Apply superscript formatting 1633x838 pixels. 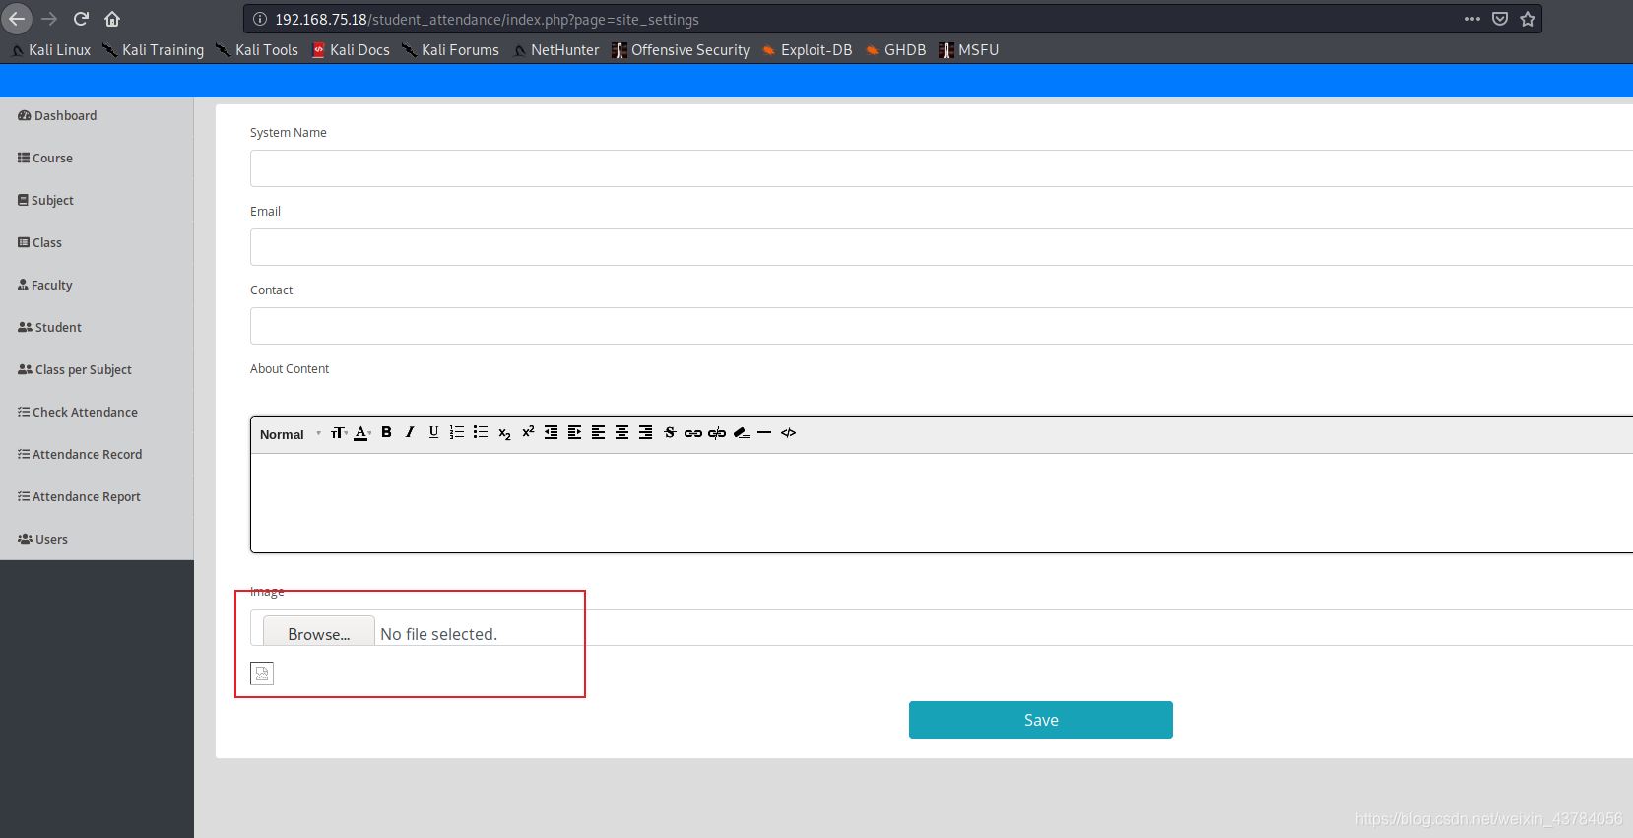point(528,432)
